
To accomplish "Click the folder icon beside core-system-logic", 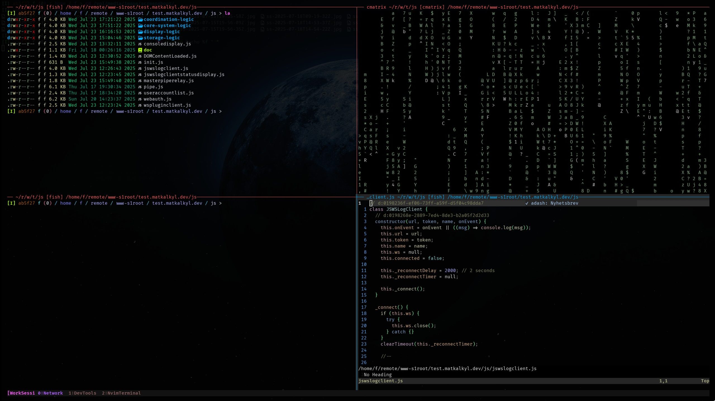I will (140, 26).
